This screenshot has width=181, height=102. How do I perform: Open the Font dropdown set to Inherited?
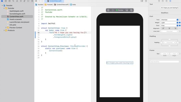(169, 20)
